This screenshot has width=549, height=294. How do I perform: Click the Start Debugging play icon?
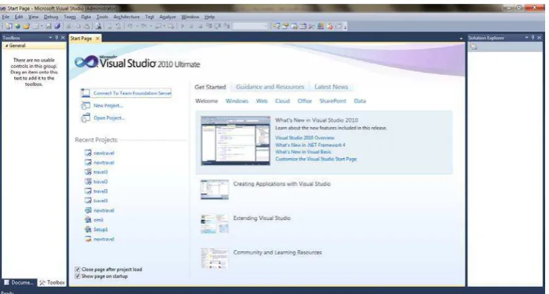click(x=182, y=27)
